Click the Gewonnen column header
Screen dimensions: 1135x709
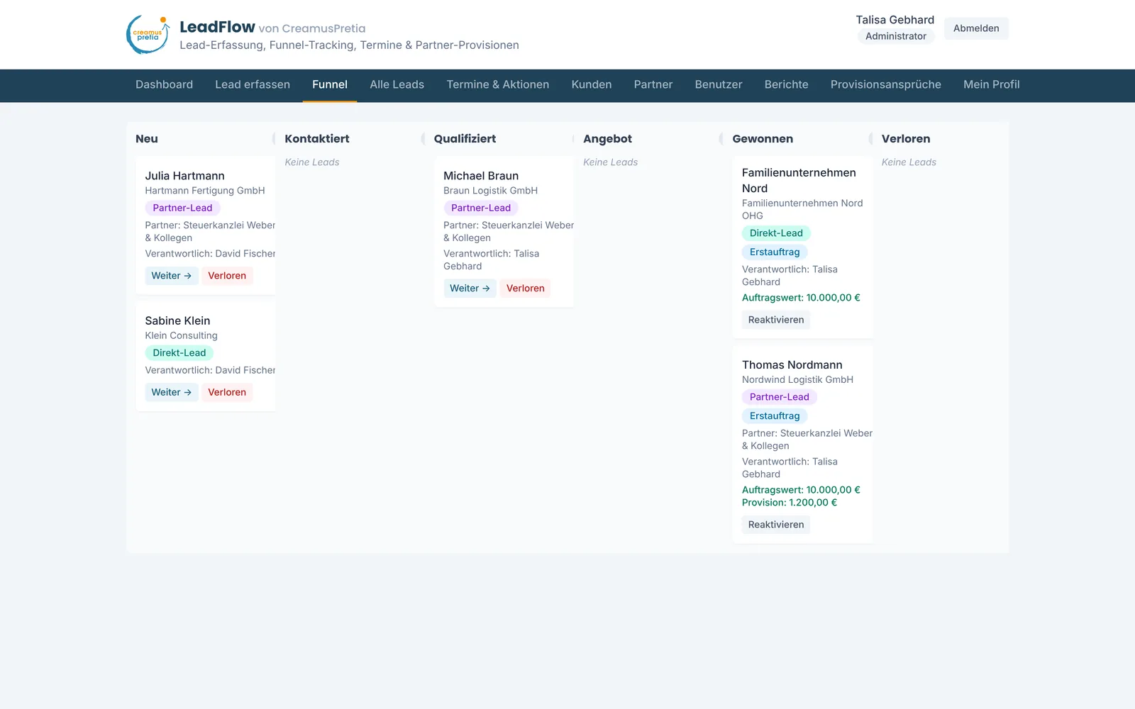pyautogui.click(x=763, y=139)
